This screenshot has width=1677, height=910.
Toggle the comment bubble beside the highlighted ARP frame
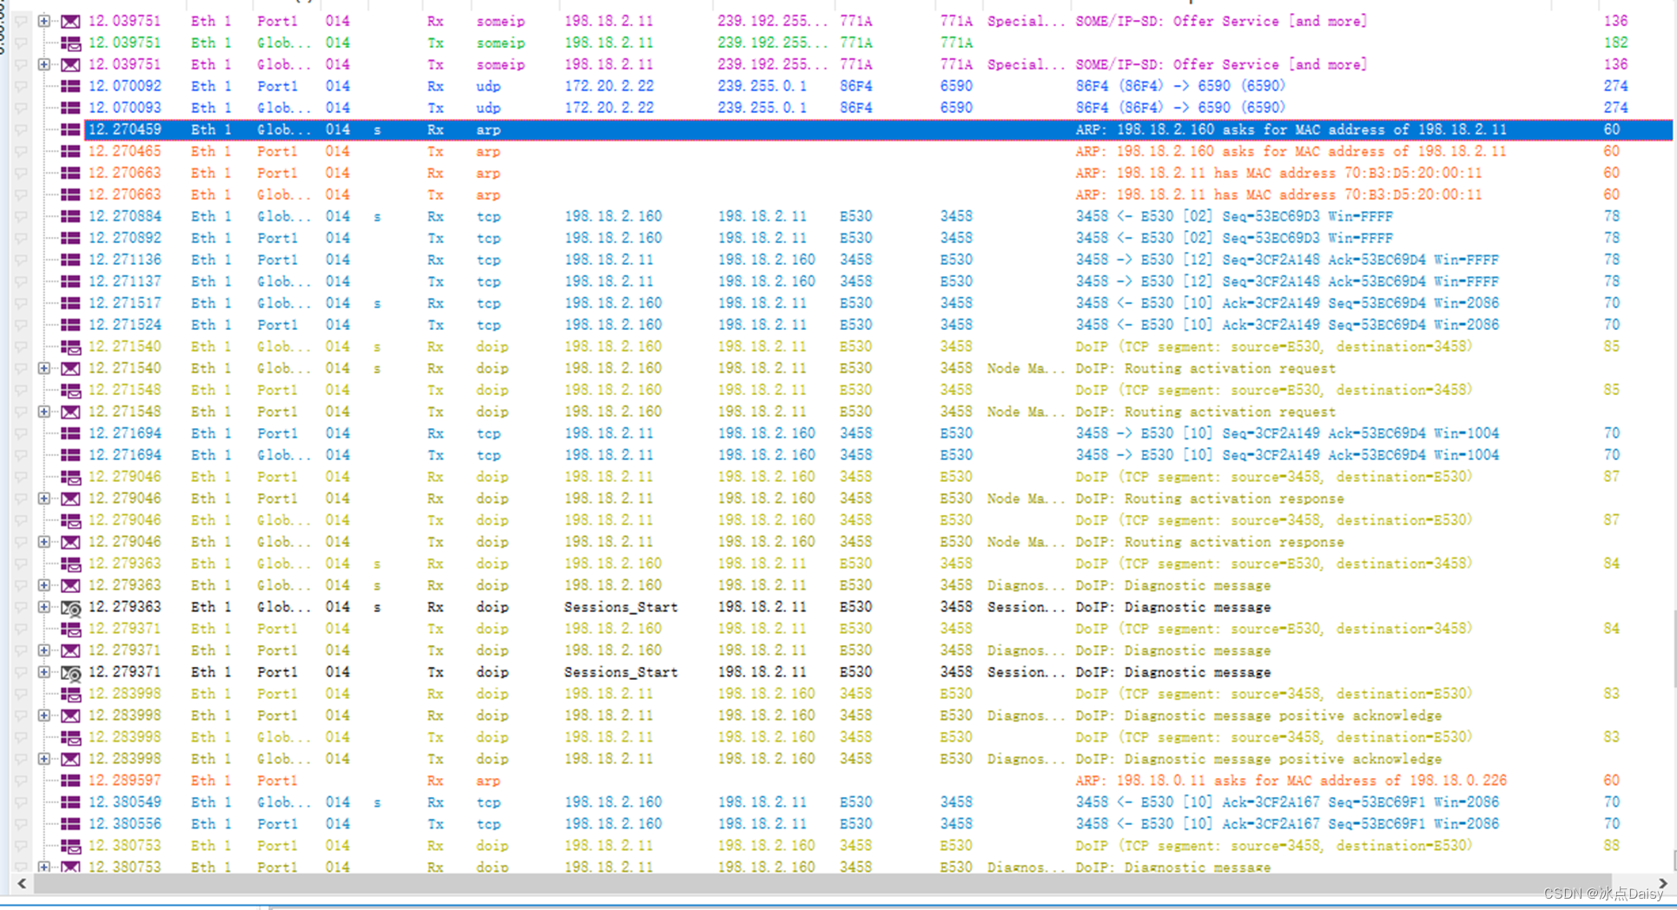[21, 129]
